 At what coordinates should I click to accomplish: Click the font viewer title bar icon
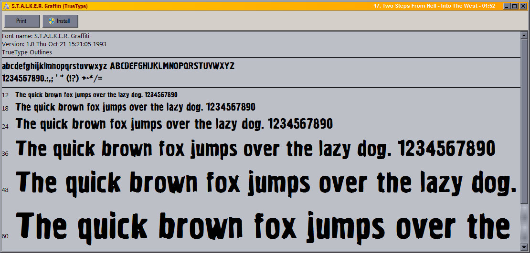[6, 6]
